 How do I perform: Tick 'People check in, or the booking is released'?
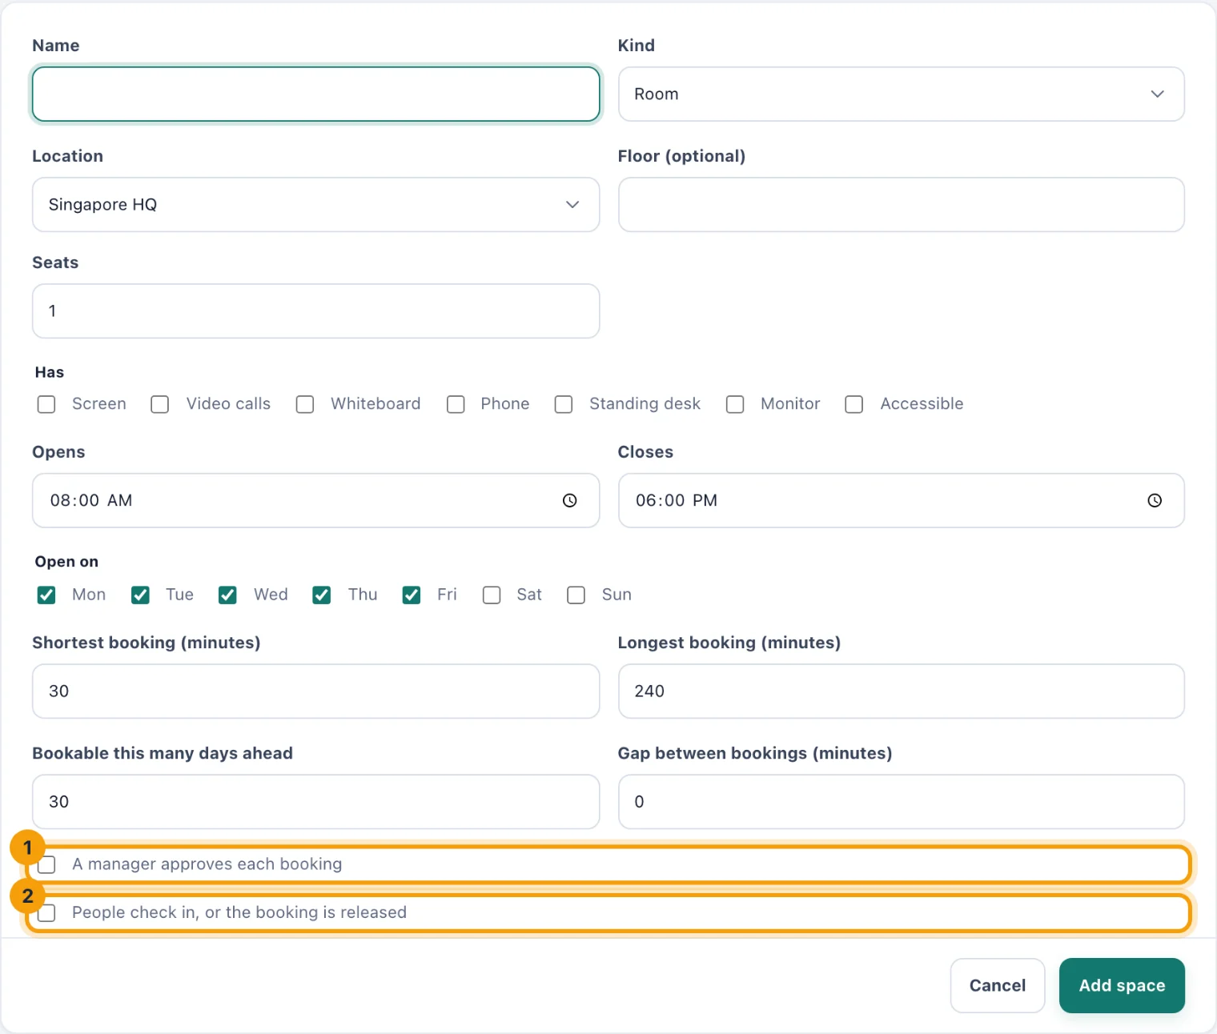pyautogui.click(x=46, y=913)
